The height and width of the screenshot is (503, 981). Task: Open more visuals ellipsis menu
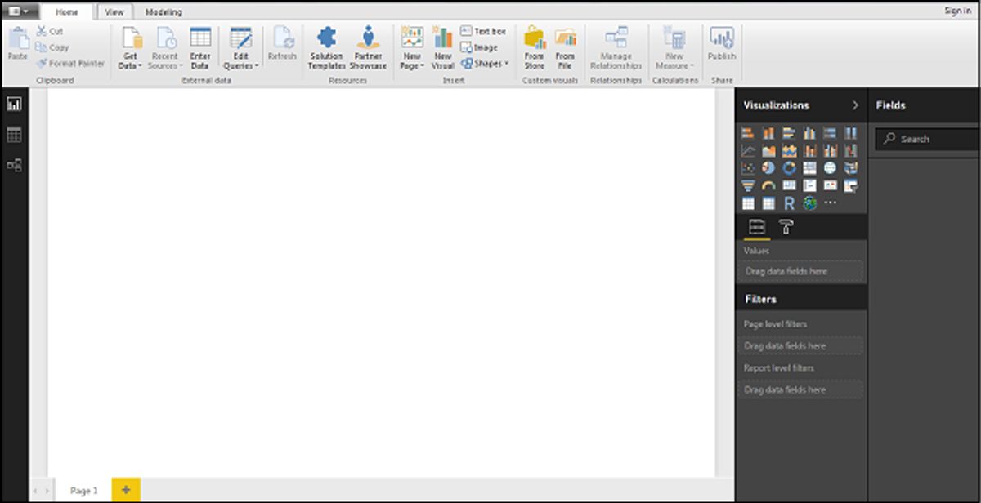point(830,203)
